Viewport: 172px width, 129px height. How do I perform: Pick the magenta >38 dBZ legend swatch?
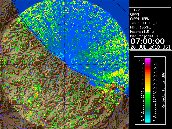coord(148,60)
